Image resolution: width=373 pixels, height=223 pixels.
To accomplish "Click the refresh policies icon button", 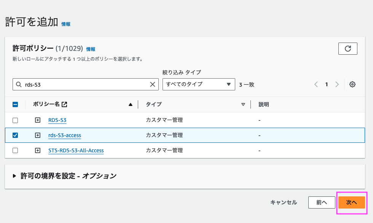I will [x=347, y=49].
